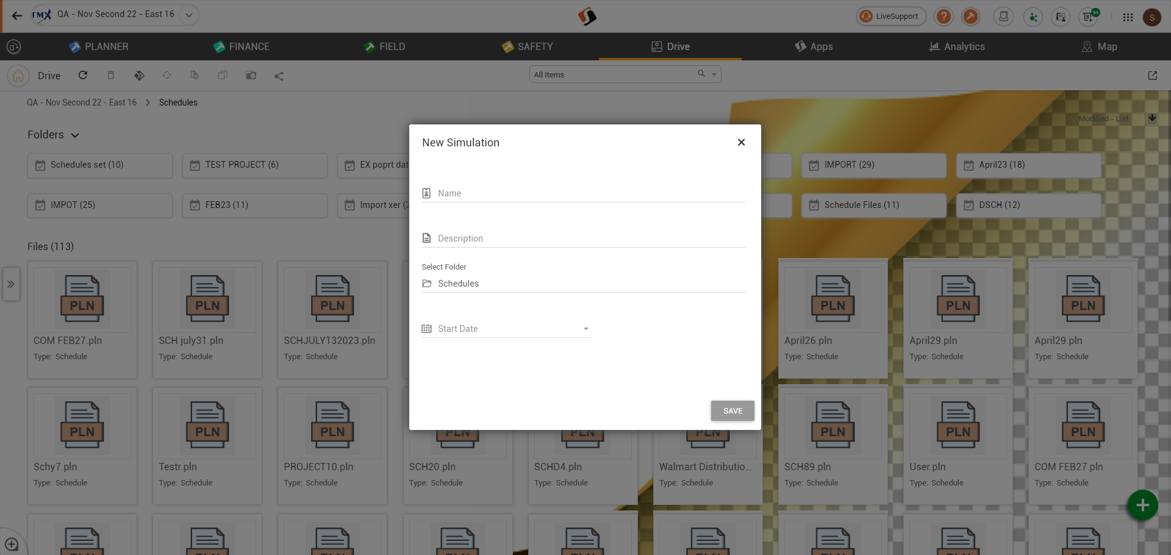Screen dimensions: 1171x555
Task: Click the green plus add button
Action: pyautogui.click(x=1142, y=505)
